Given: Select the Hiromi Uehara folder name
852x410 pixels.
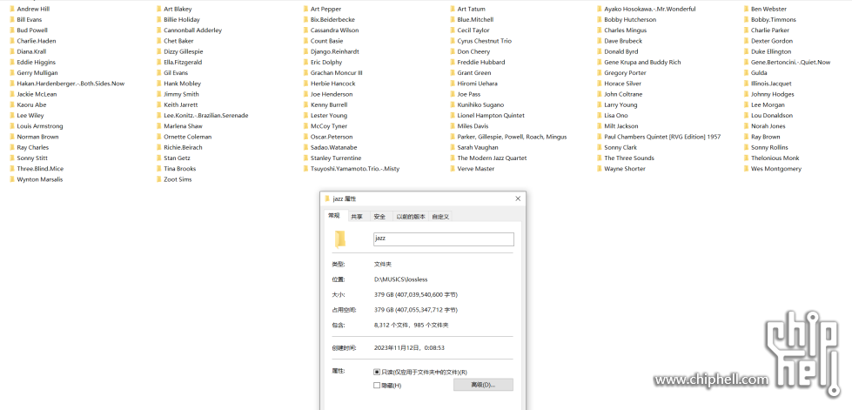Looking at the screenshot, I should [x=477, y=84].
